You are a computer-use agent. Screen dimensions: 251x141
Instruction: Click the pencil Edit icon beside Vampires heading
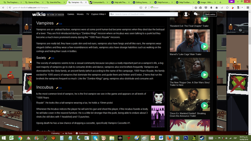59,23
